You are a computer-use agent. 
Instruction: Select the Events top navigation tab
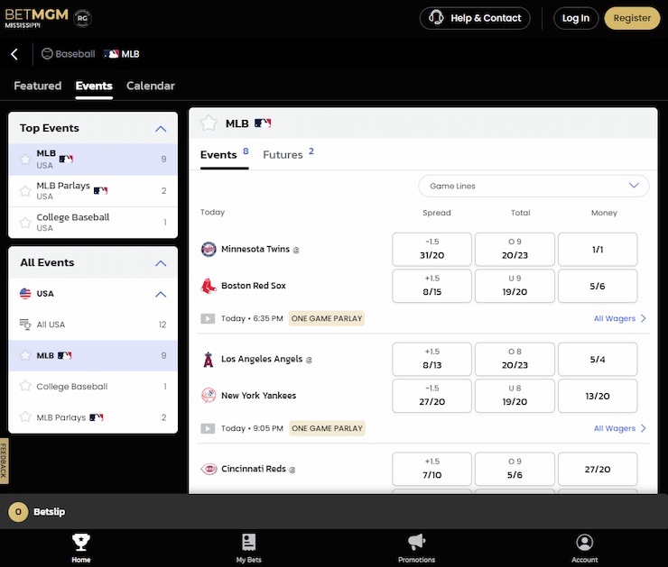[x=94, y=86]
